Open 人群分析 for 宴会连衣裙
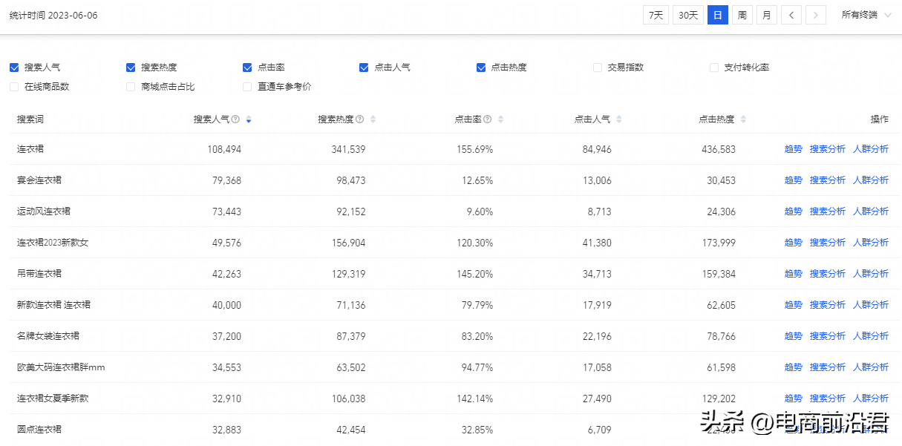 (x=871, y=180)
